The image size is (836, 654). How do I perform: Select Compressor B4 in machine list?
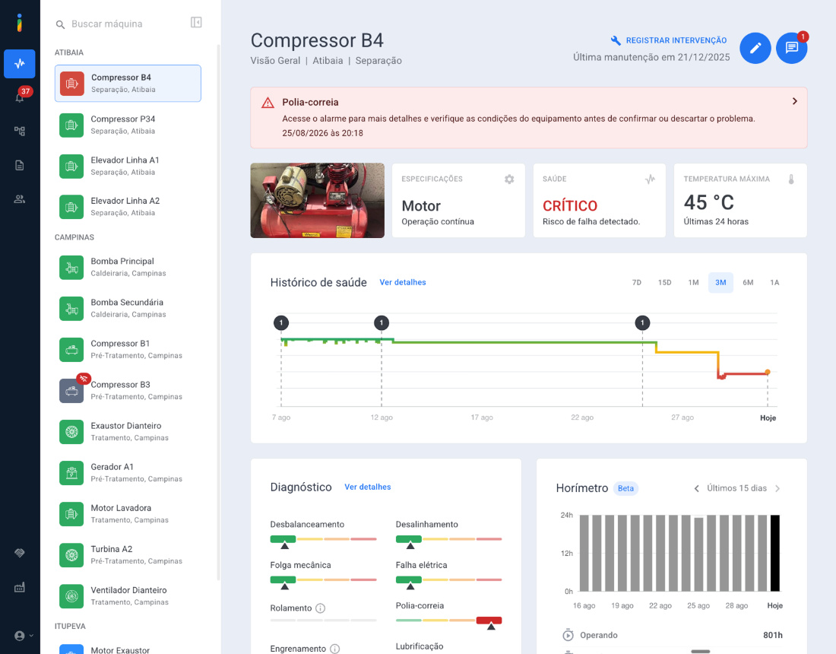128,83
